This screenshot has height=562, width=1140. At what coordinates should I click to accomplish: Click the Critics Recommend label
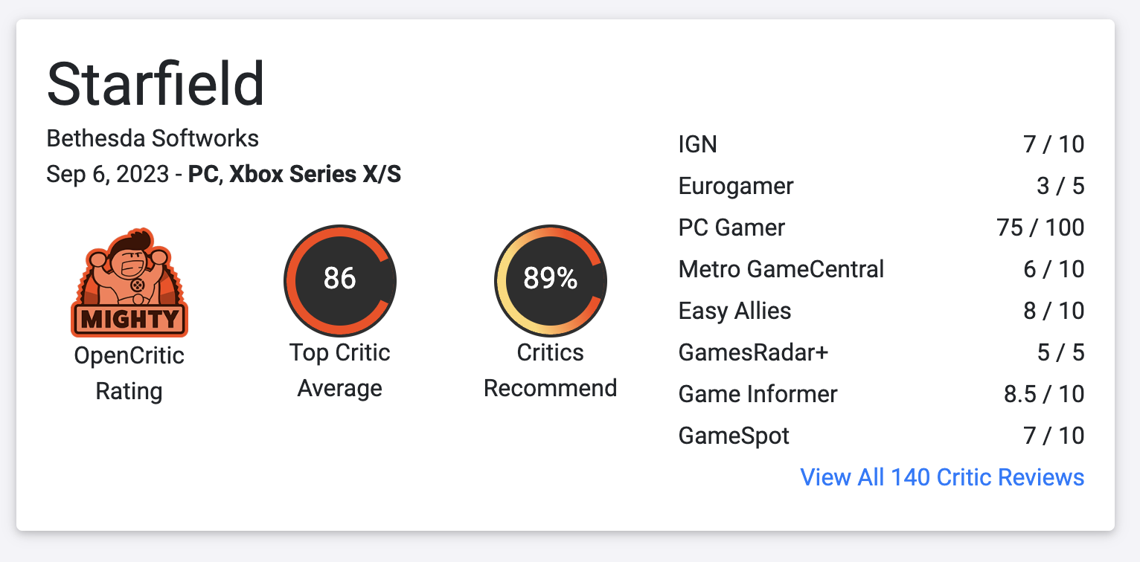click(551, 370)
